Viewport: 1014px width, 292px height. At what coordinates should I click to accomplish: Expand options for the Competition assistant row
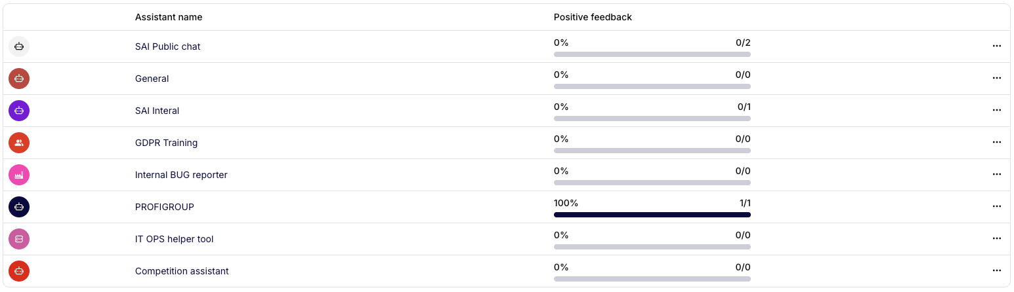(x=996, y=271)
